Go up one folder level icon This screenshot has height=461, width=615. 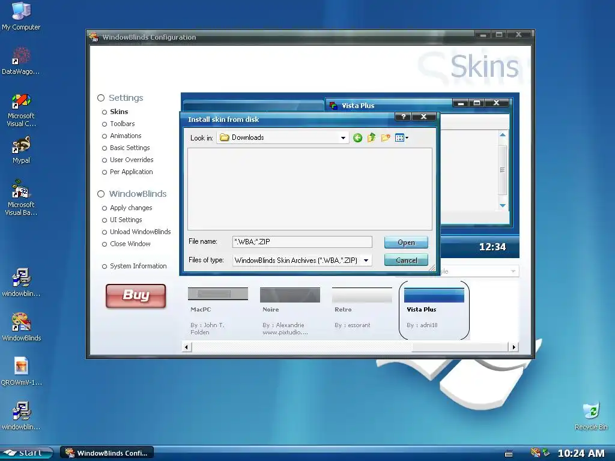coord(371,137)
